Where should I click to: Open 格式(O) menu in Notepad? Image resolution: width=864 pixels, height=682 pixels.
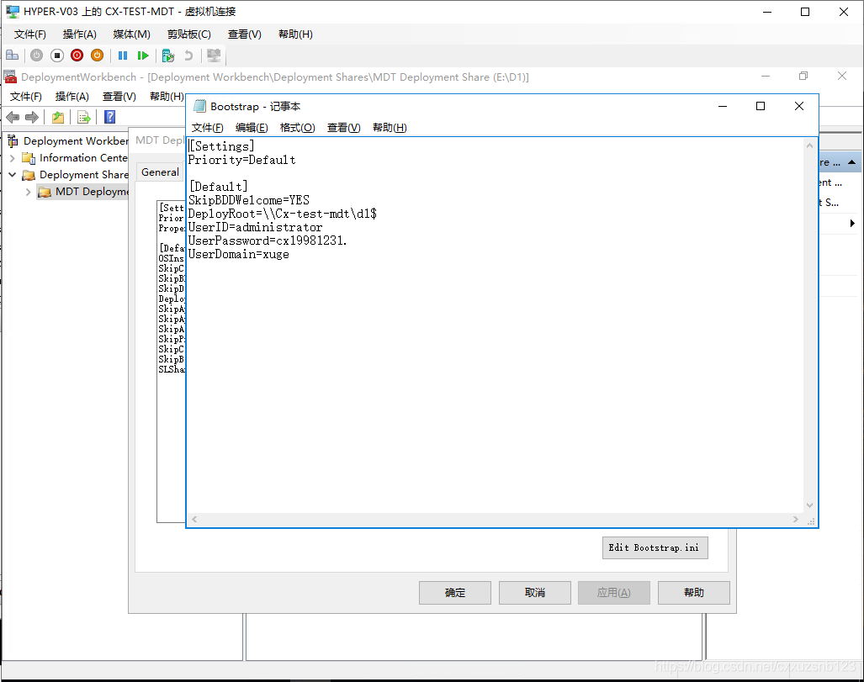[x=297, y=128]
